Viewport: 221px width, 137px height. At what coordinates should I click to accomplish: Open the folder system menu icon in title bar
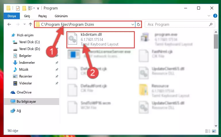tap(9, 8)
